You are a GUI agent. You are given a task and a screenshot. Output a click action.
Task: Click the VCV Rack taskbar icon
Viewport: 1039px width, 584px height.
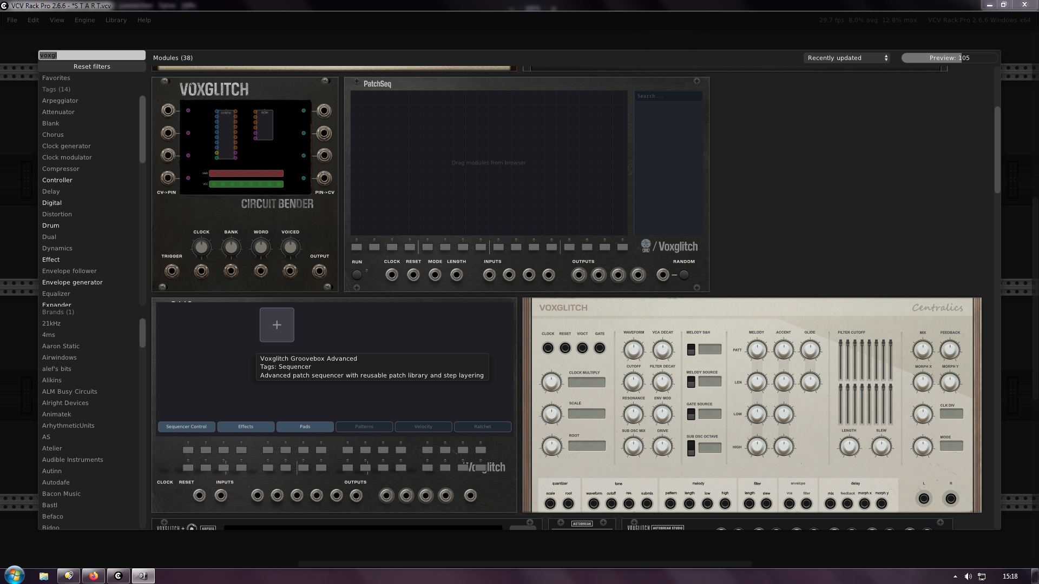click(x=119, y=576)
